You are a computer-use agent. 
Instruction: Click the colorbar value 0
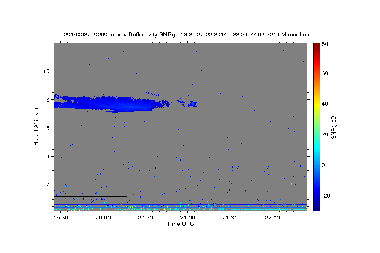[x=323, y=165]
